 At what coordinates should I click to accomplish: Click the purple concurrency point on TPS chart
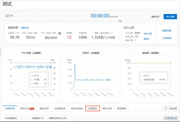(51, 63)
